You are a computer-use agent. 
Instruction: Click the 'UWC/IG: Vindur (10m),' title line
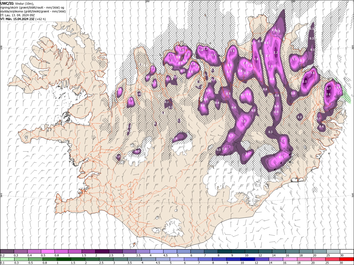[17, 3]
